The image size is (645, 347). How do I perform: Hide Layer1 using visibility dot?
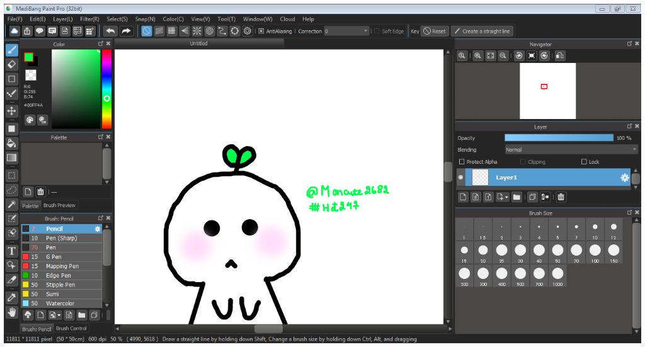coord(461,178)
